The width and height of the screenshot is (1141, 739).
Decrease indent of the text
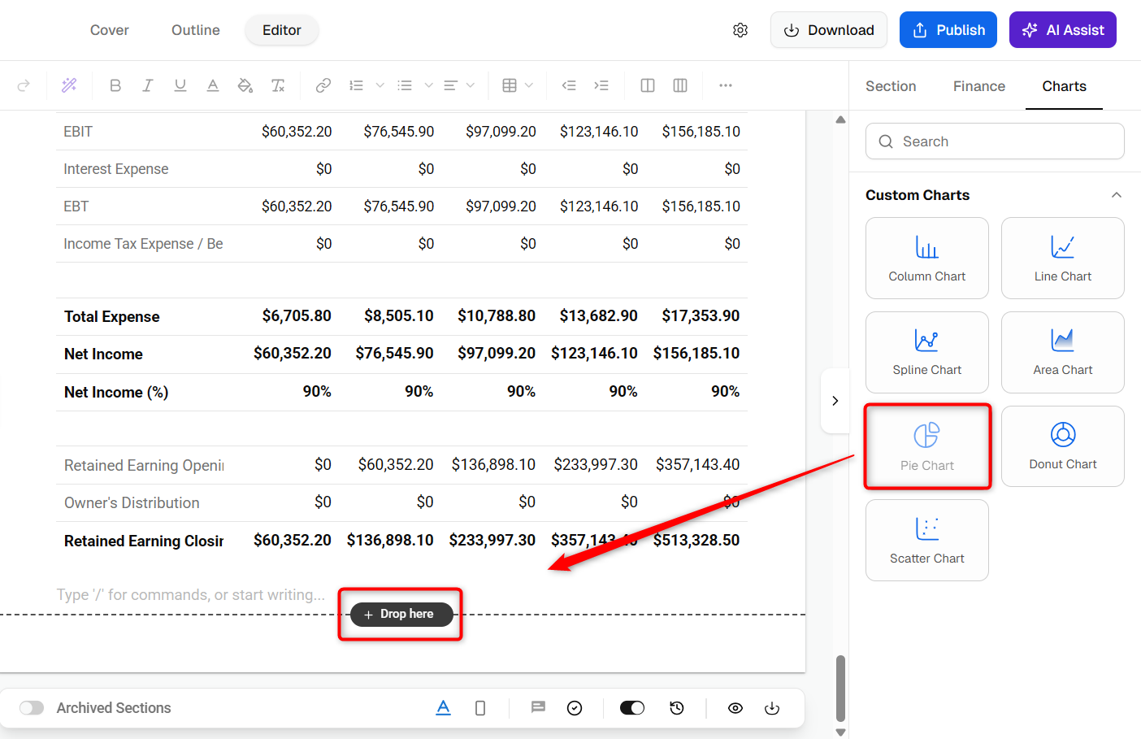tap(569, 85)
